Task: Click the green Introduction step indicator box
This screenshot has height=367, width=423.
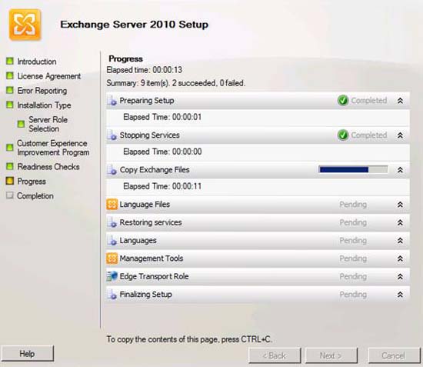Action: (10, 61)
